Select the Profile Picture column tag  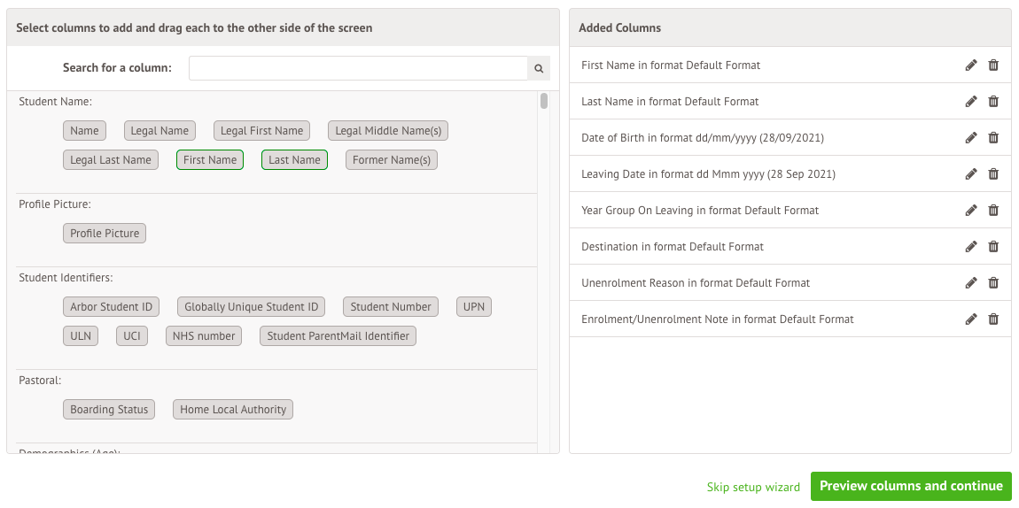(105, 234)
